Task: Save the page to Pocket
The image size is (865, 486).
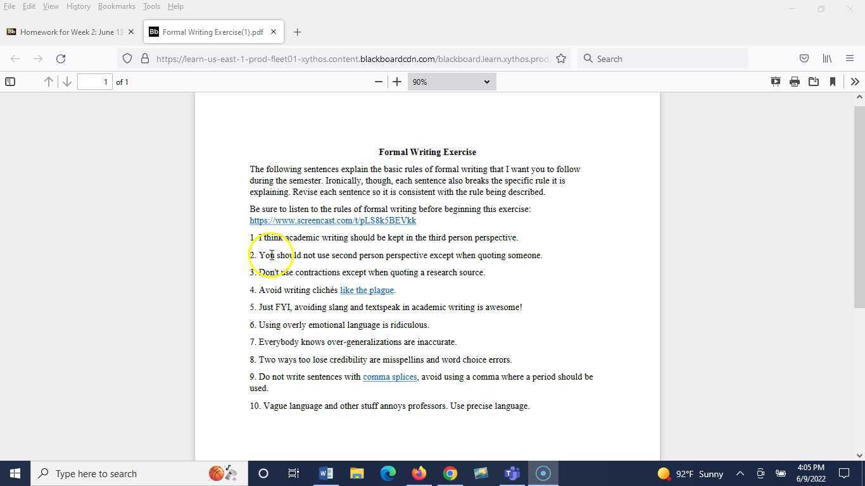Action: (x=804, y=58)
